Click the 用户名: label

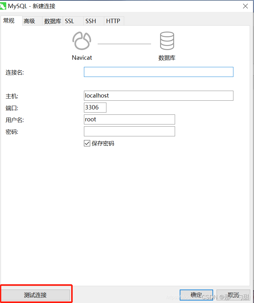pos(15,120)
